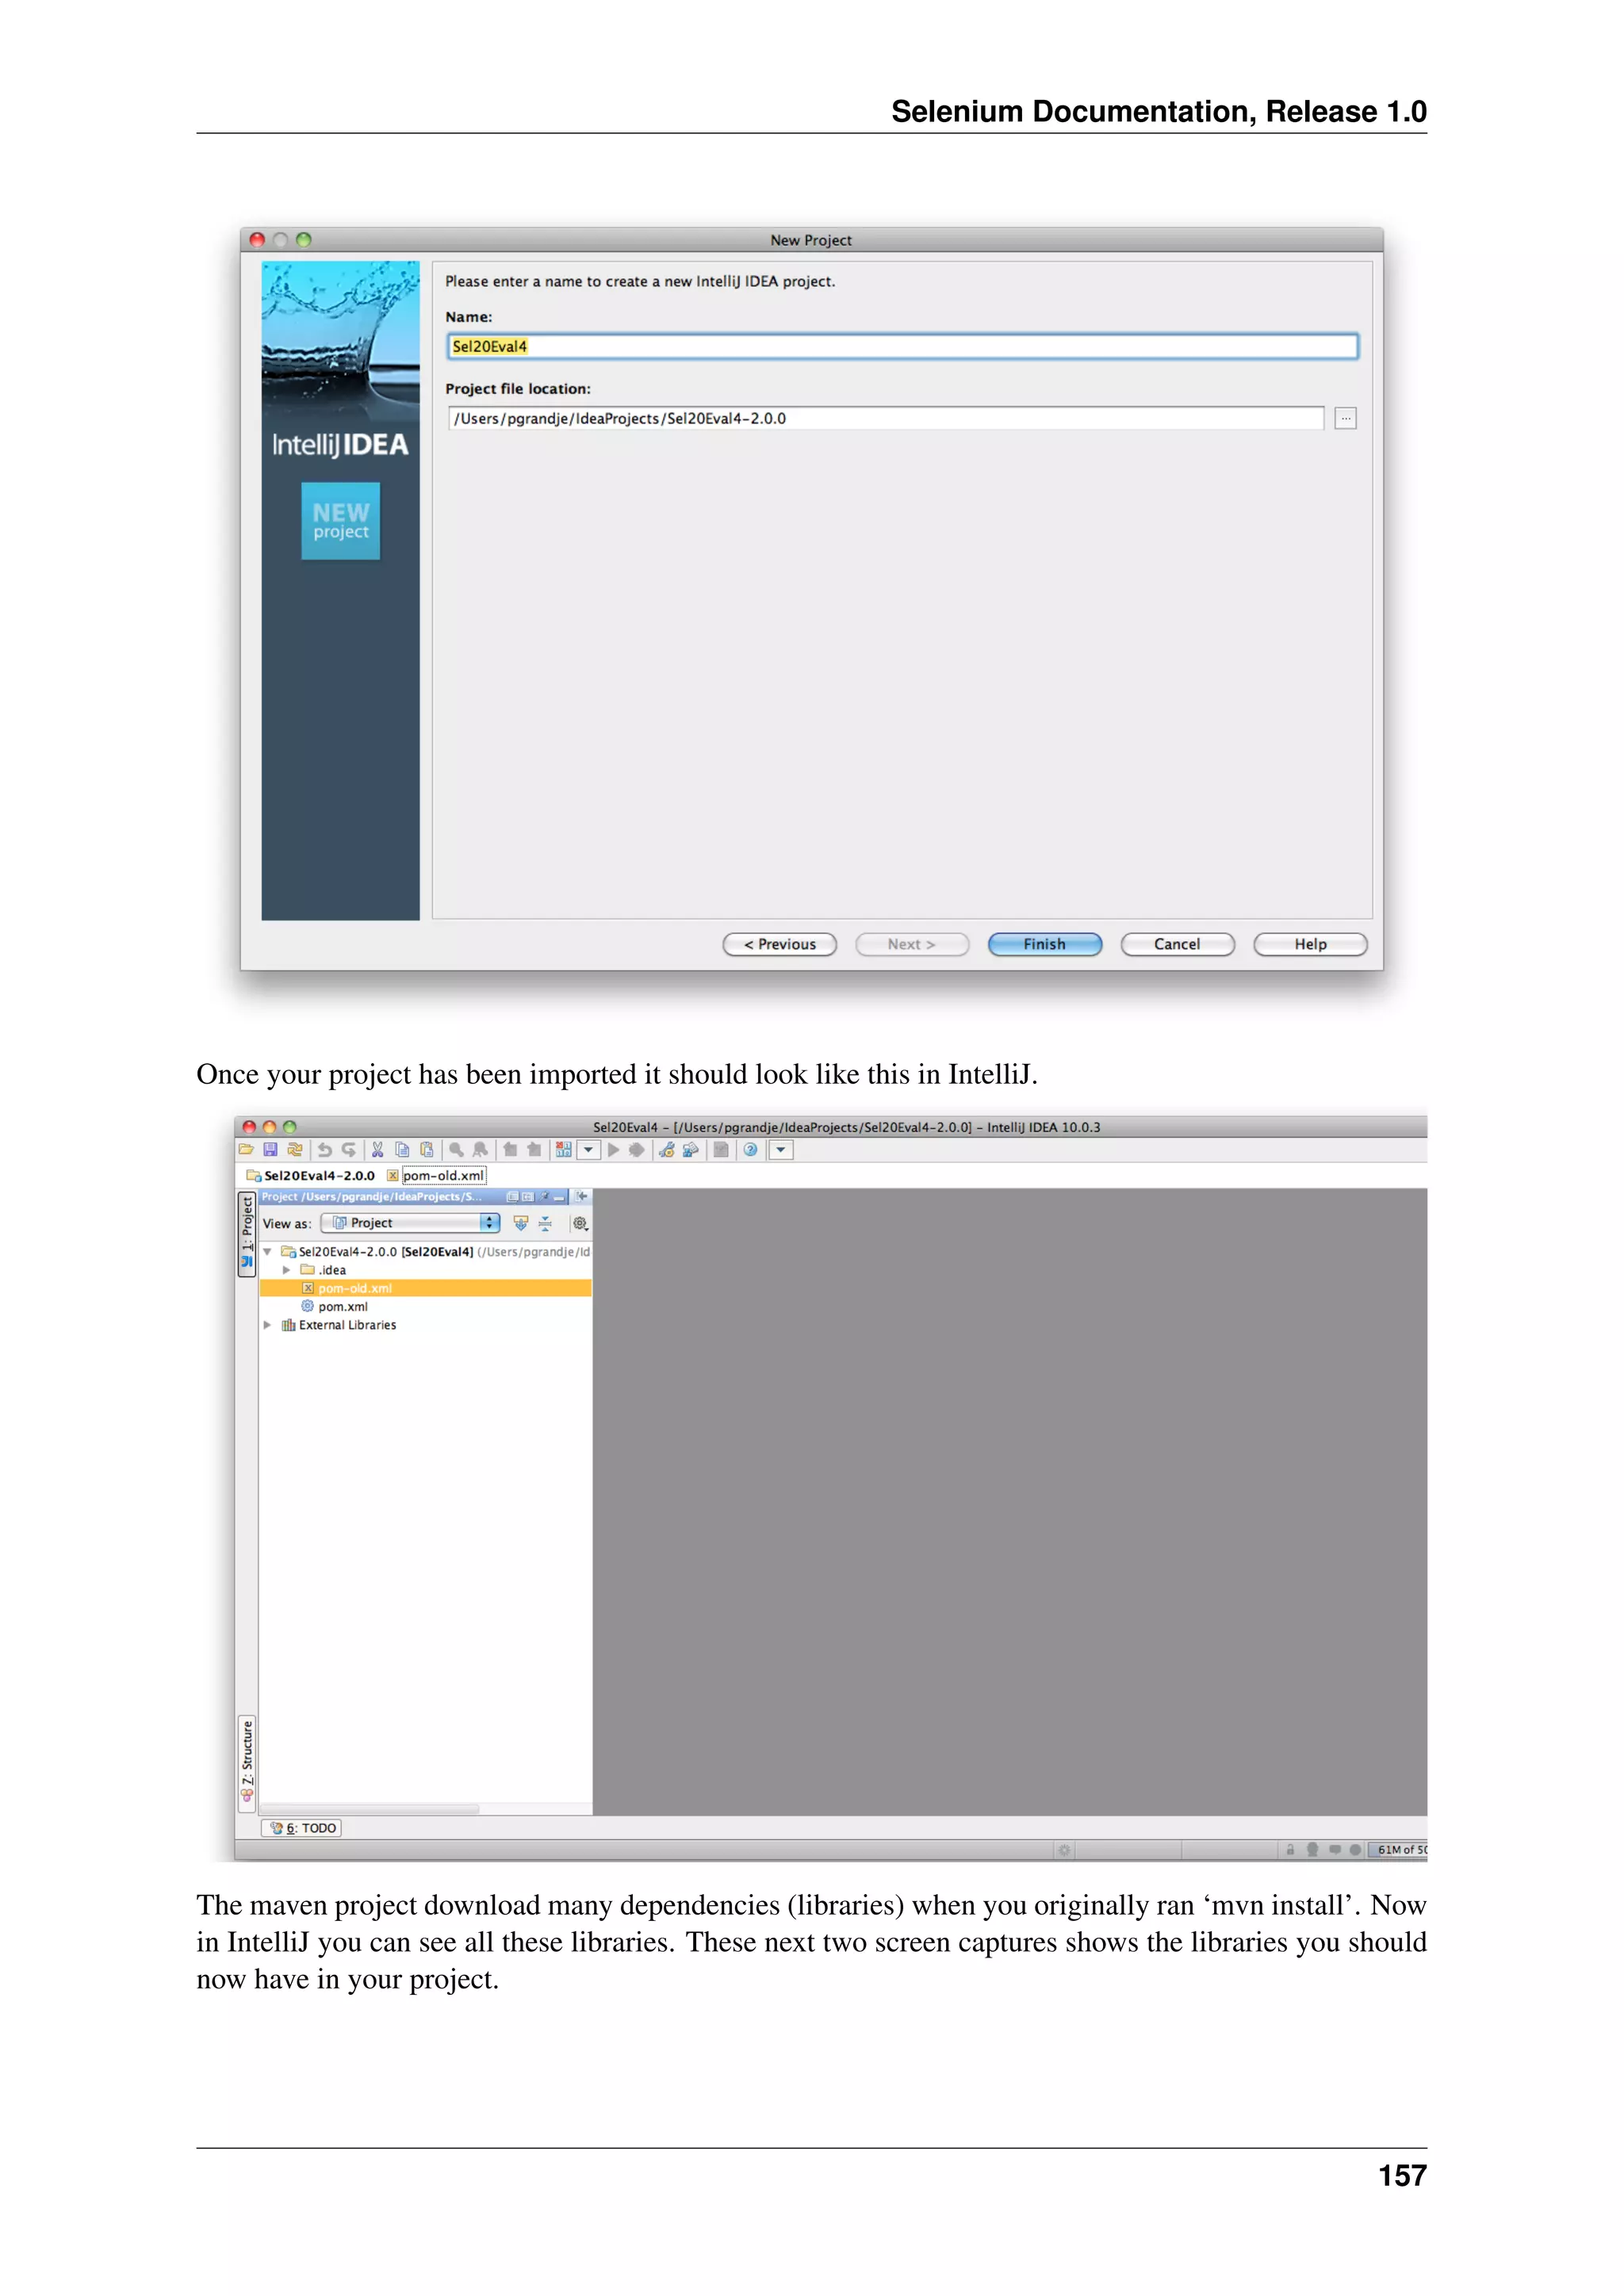
Task: Click the Find magnifier icon
Action: click(x=456, y=1150)
